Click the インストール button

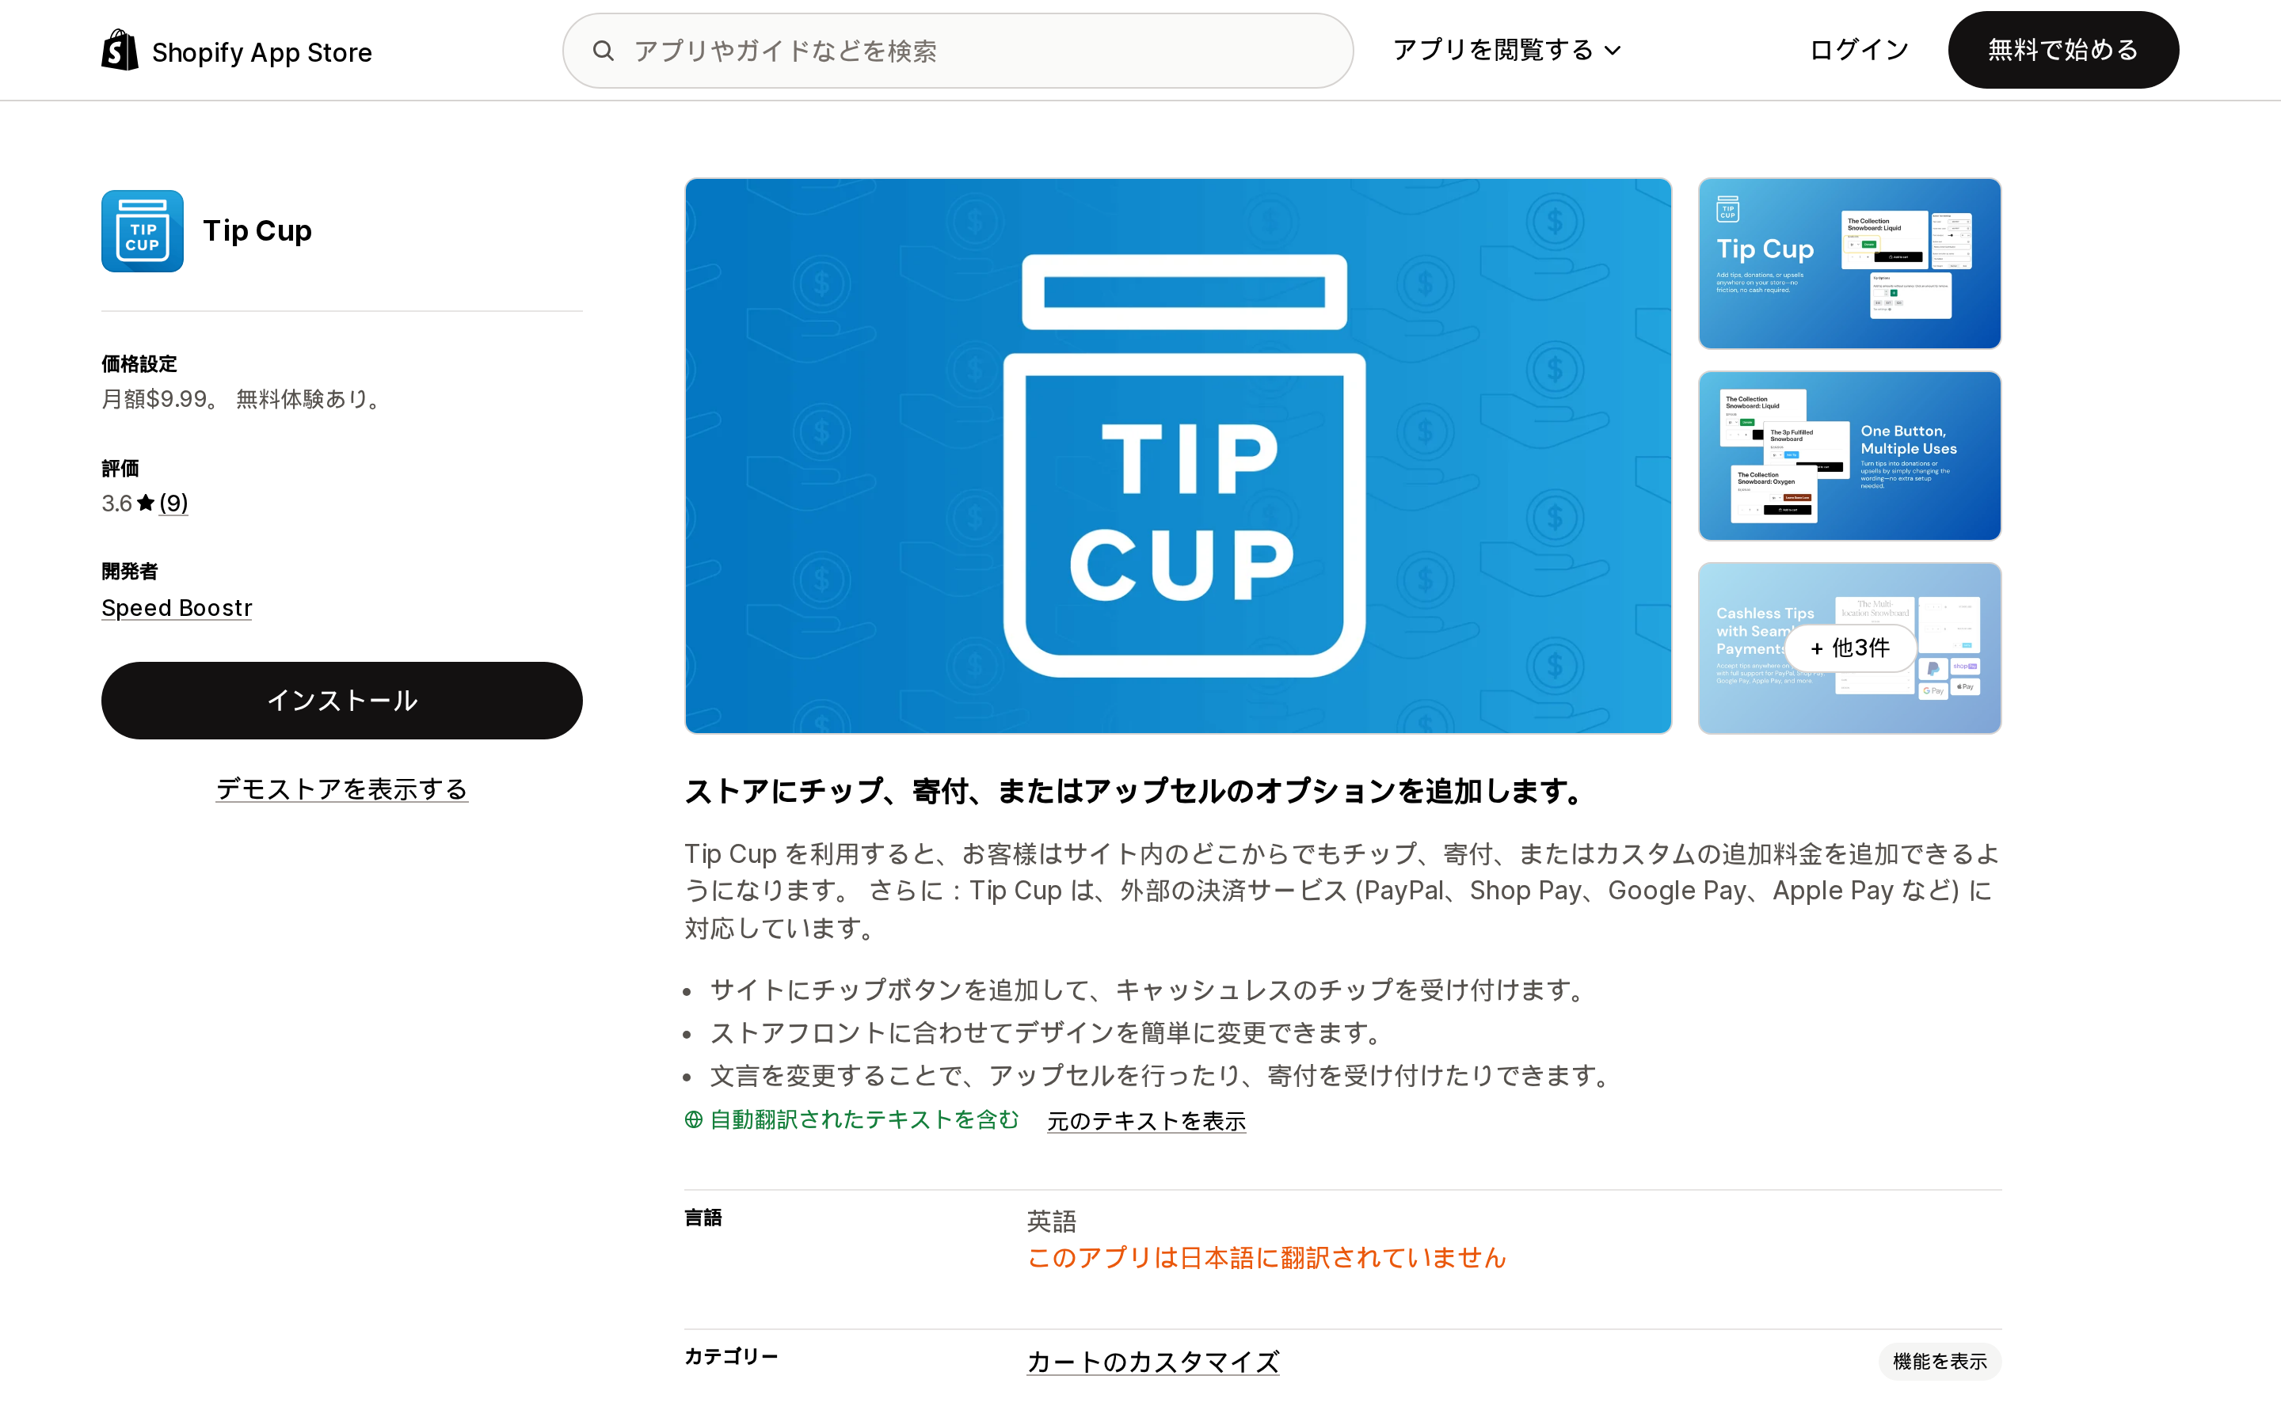(342, 701)
